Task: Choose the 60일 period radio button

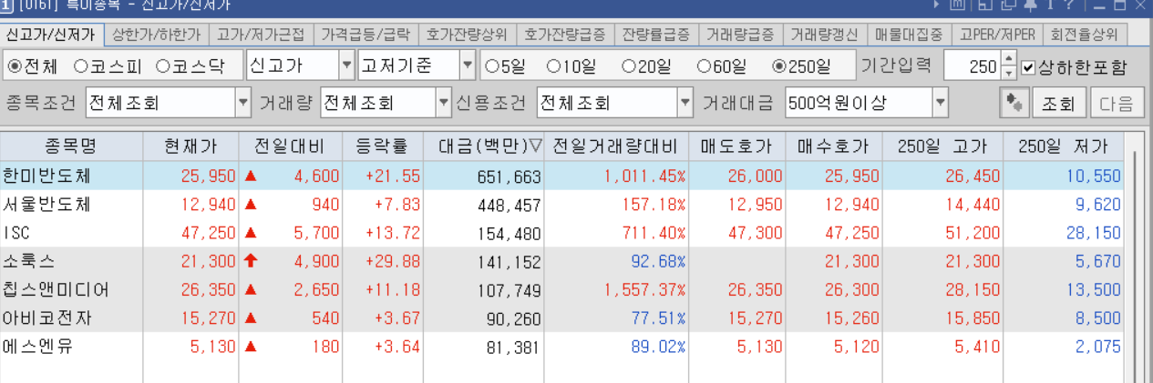Action: coord(703,66)
